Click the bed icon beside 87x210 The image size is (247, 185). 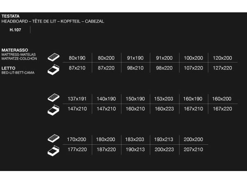coord(54,69)
